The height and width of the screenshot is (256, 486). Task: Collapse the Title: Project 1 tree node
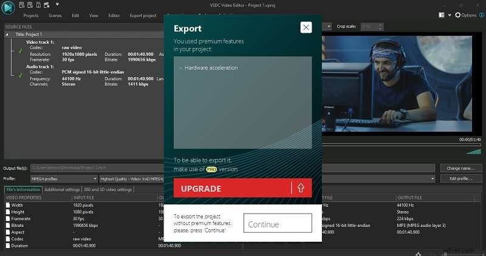[7, 35]
